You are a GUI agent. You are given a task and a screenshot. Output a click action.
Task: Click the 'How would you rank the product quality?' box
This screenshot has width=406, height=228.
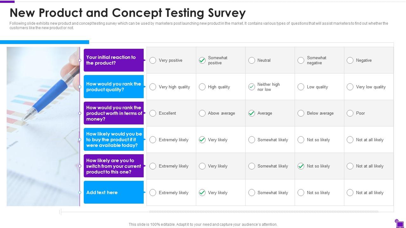coord(114,87)
